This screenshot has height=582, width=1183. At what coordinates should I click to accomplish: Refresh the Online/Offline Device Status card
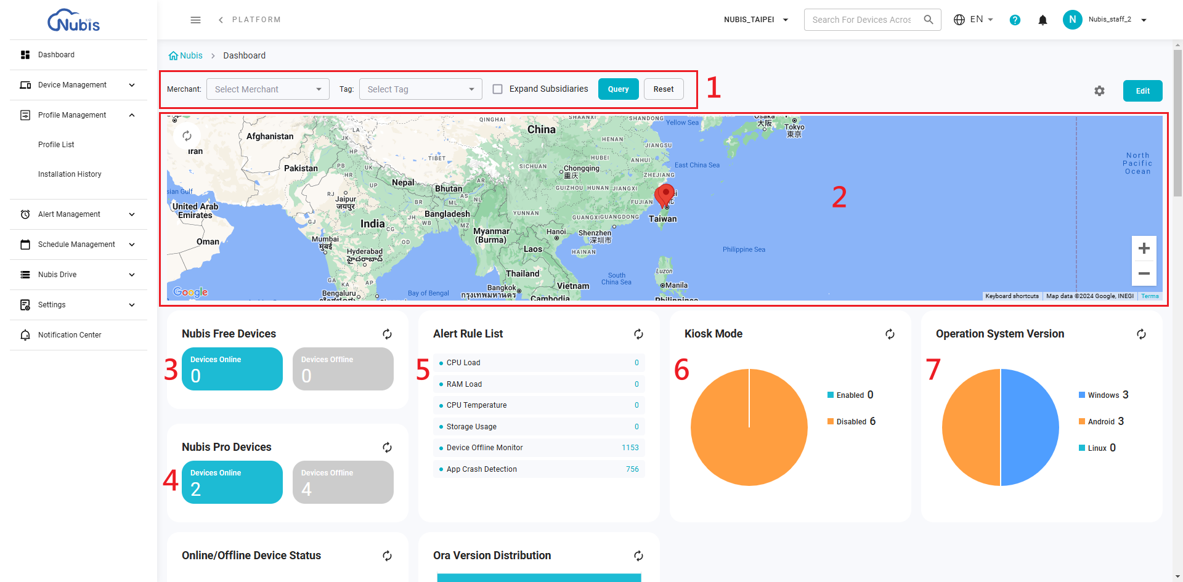tap(387, 556)
